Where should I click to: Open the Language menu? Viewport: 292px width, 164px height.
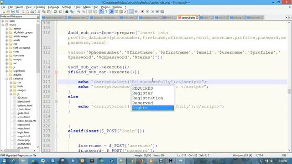pyautogui.click(x=53, y=7)
